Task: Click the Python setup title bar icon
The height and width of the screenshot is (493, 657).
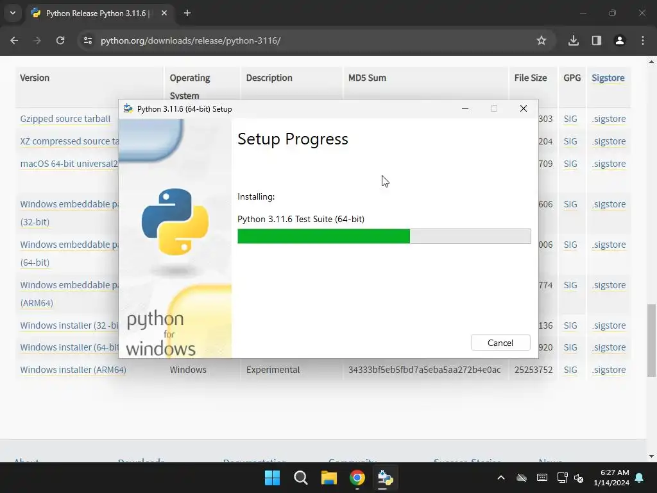Action: (128, 108)
